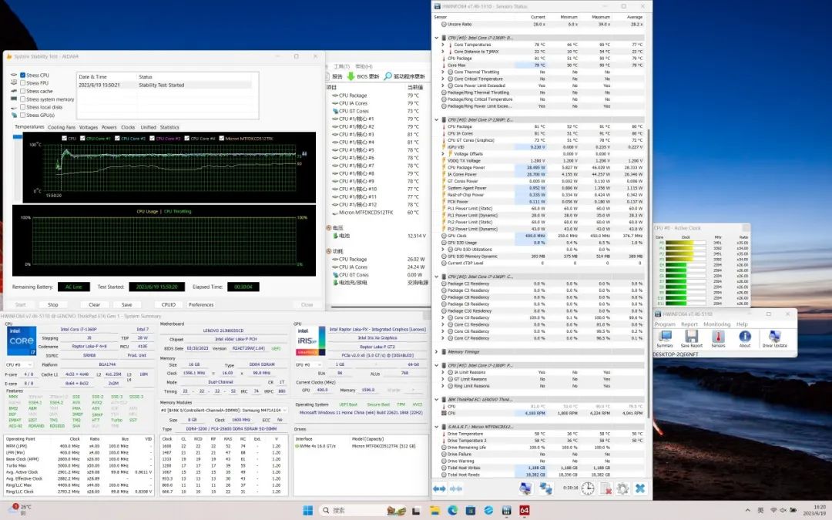Screen dimensions: 832x520
Task: Click the About info icon in HWiNFO
Action: coord(745,337)
